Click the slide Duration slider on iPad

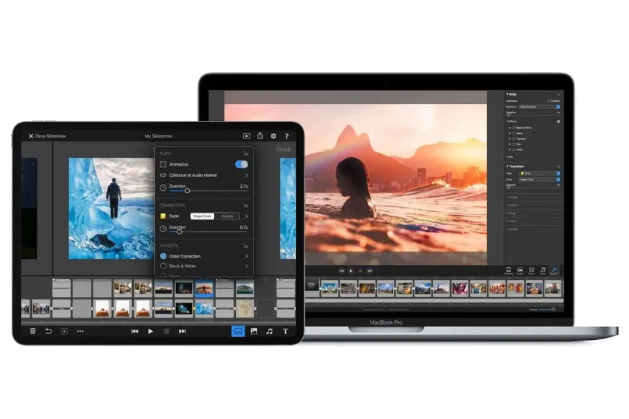point(187,191)
